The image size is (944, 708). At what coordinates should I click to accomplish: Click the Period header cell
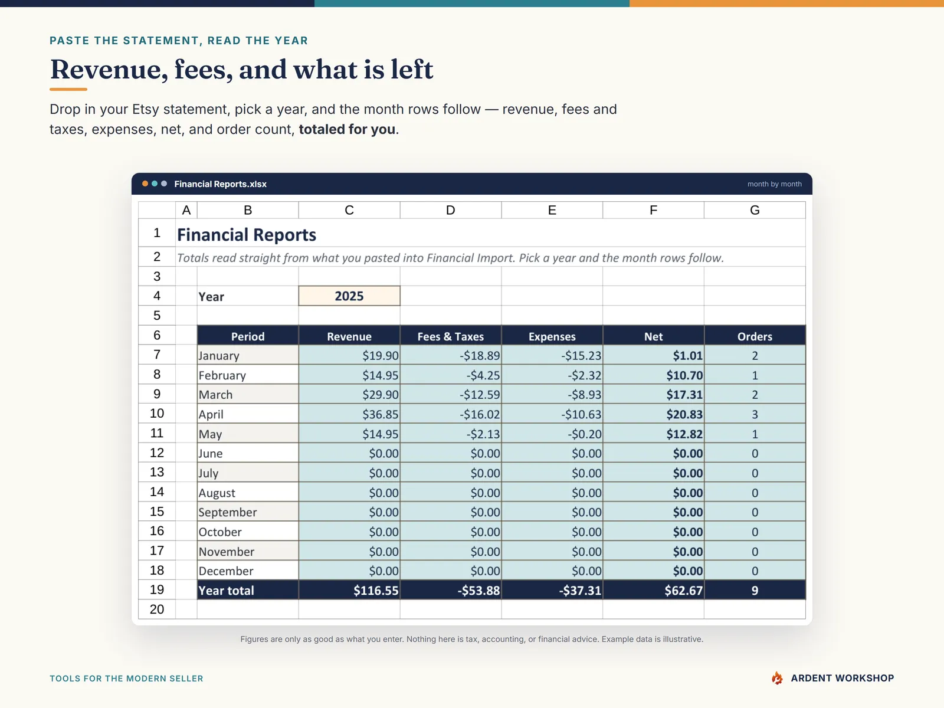coord(248,336)
